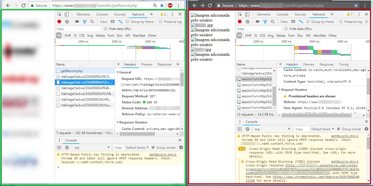
Task: Clear the network log in right DevTools
Action: pyautogui.click(x=247, y=21)
